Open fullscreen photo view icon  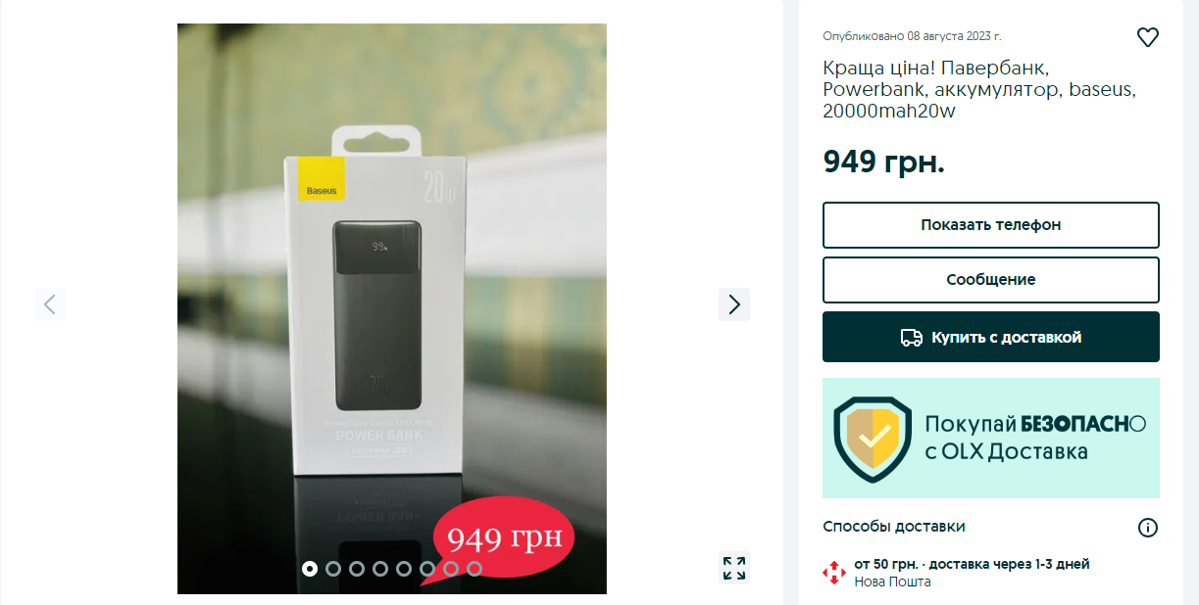coord(734,568)
